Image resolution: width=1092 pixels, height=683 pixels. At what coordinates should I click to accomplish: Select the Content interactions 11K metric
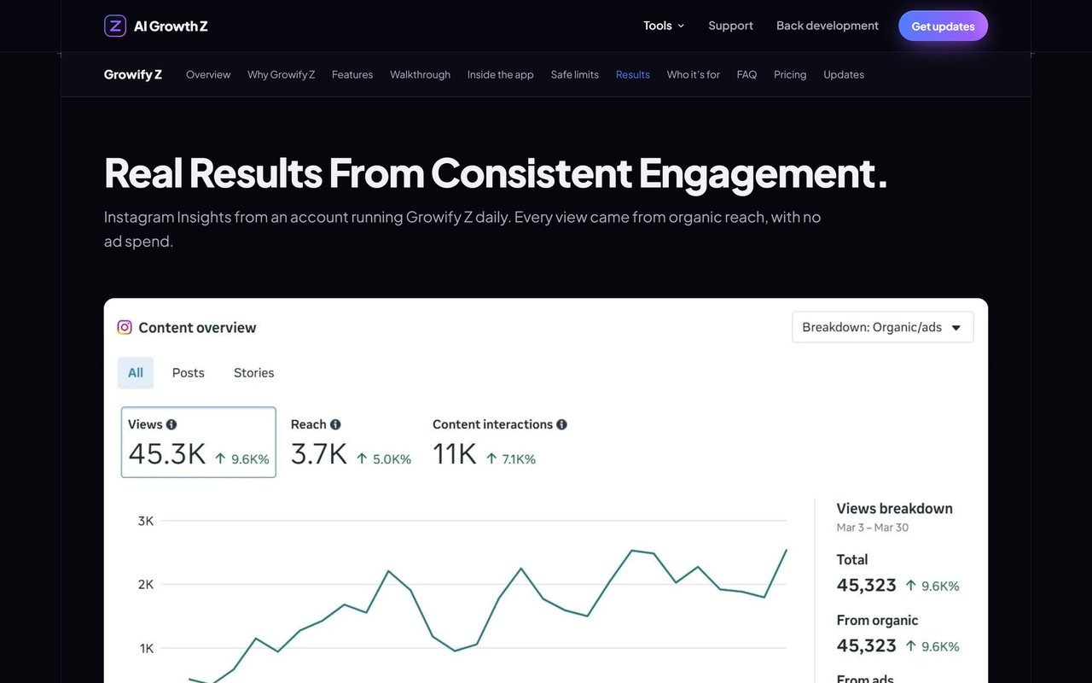(x=500, y=442)
